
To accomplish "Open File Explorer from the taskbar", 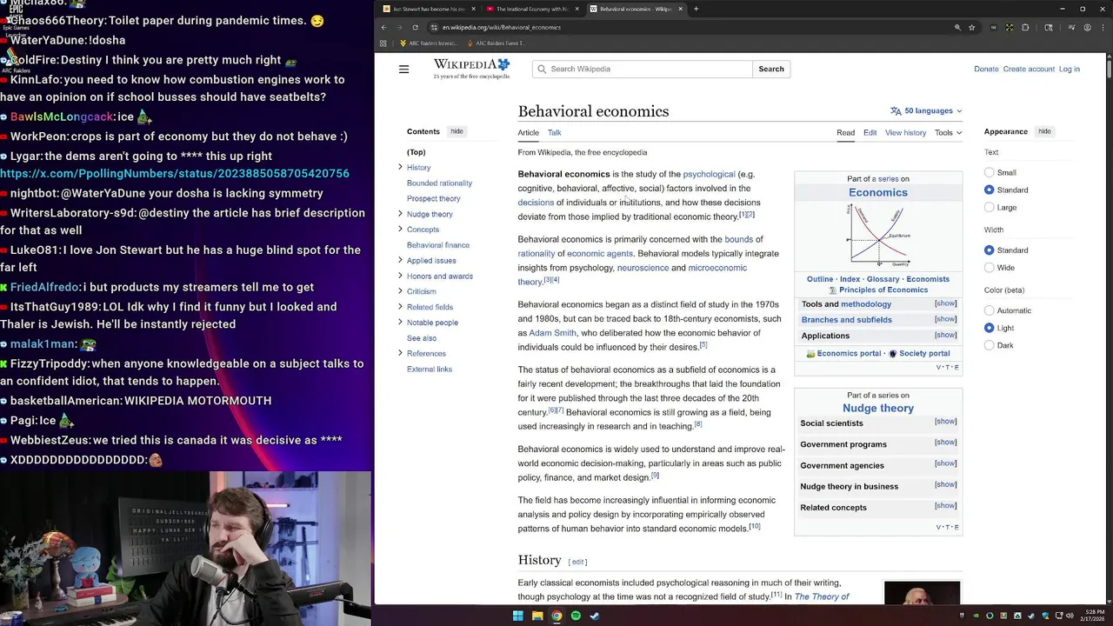I will 537,616.
